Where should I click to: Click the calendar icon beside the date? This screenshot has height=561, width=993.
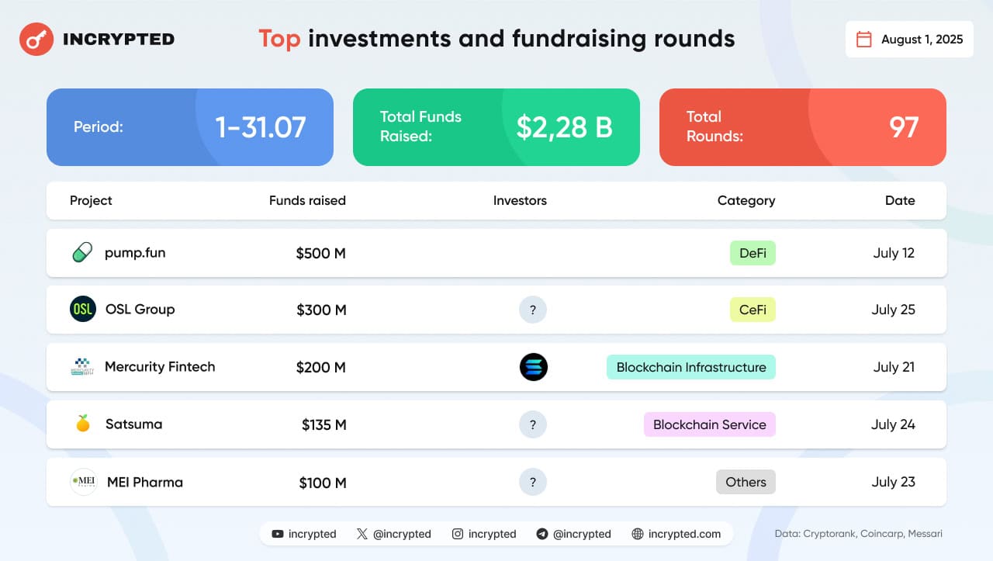[863, 40]
